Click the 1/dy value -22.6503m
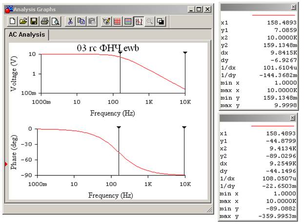Image resolution: width=304 pixels, height=224 pixels. (x=279, y=187)
